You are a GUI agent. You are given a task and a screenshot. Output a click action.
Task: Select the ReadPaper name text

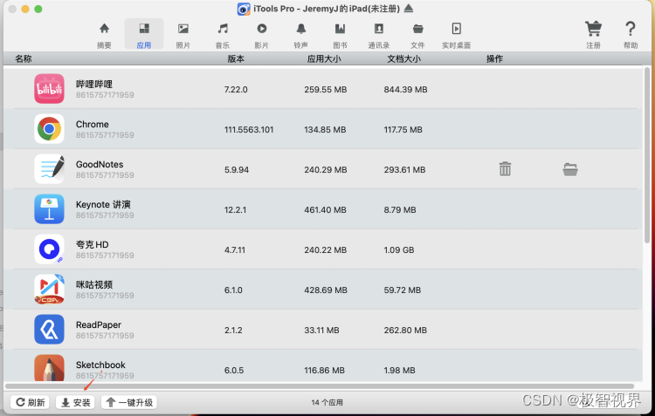click(99, 324)
